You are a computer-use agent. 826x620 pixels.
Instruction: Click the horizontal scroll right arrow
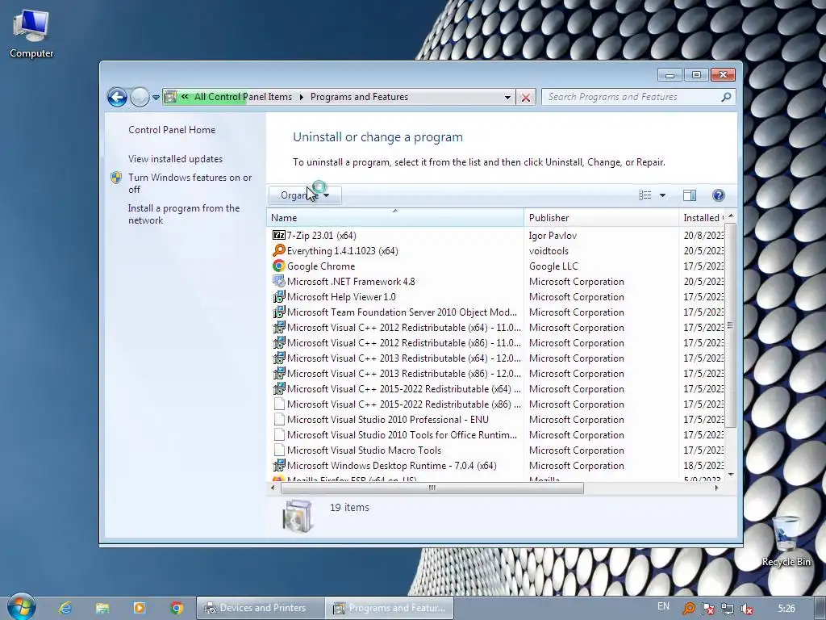click(x=716, y=488)
